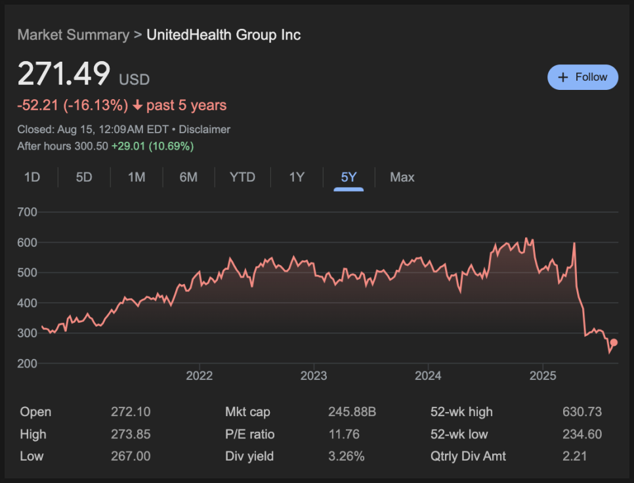The height and width of the screenshot is (483, 634).
Task: Click the Open value 272.10
Action: click(x=131, y=412)
